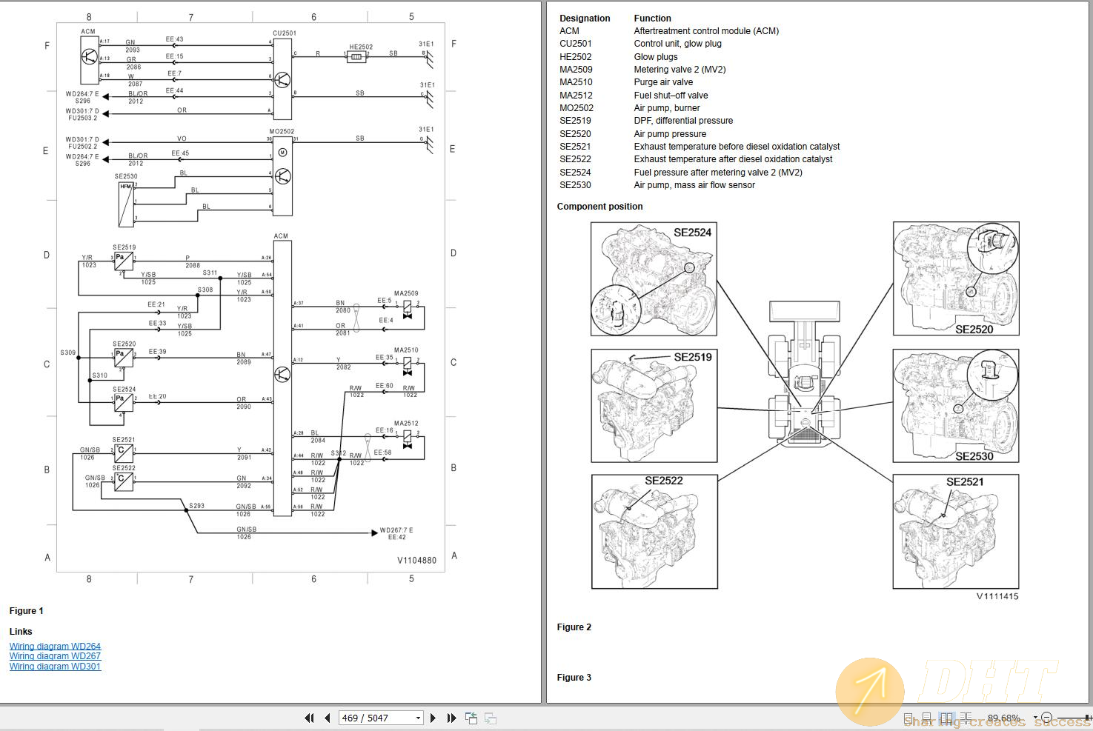Jump to the last page
Viewport: 1093px width, 731px height.
coord(451,718)
